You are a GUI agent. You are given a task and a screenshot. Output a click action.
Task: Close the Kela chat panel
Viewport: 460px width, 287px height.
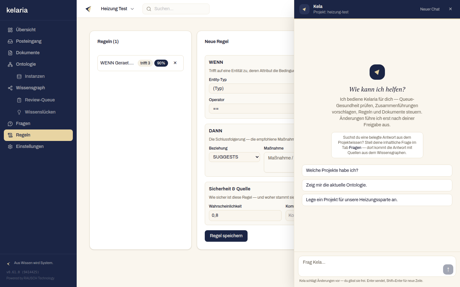450,9
